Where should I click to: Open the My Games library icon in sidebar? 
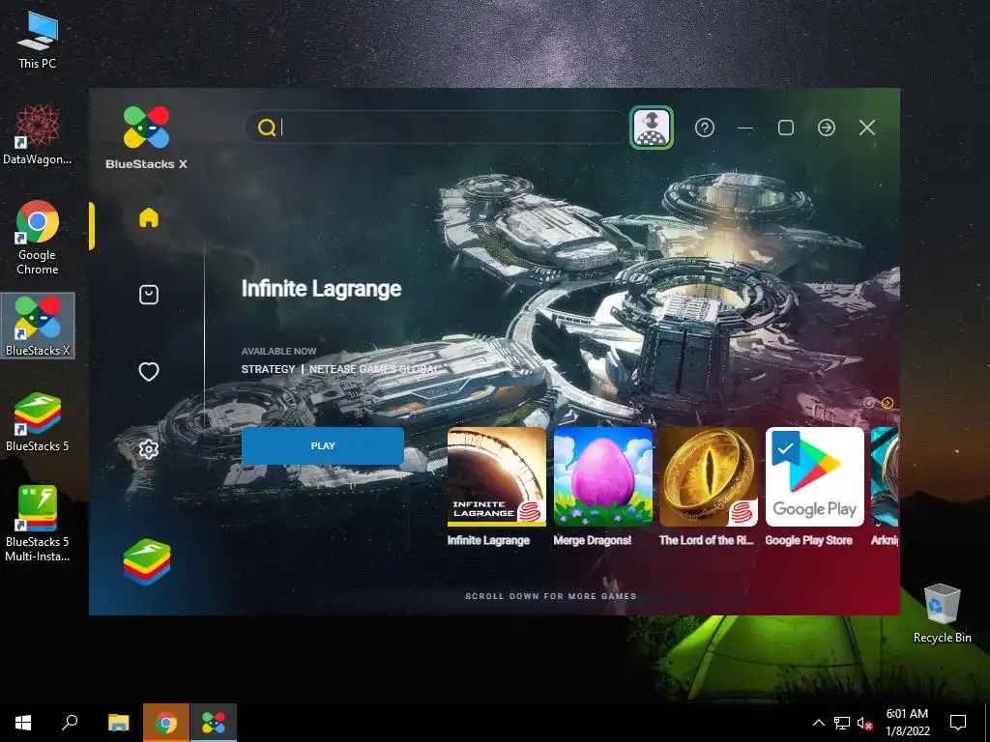pos(148,295)
